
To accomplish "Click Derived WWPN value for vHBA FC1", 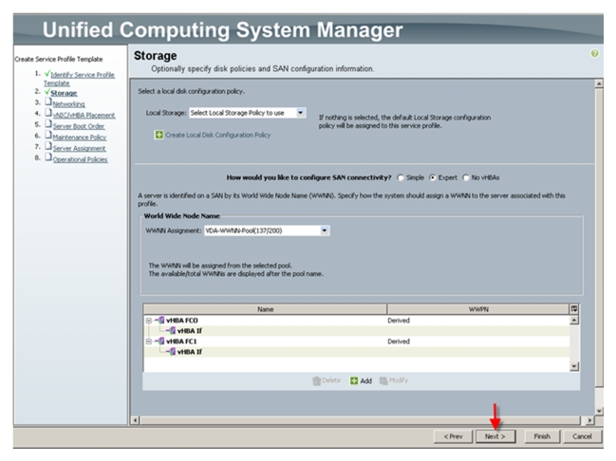I will pos(399,341).
